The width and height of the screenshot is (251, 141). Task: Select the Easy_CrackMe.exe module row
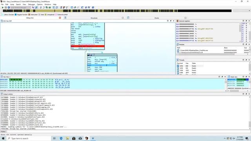tap(213, 51)
